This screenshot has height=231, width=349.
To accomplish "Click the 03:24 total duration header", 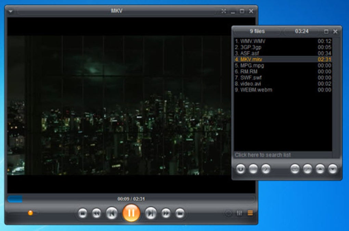I will pos(302,31).
